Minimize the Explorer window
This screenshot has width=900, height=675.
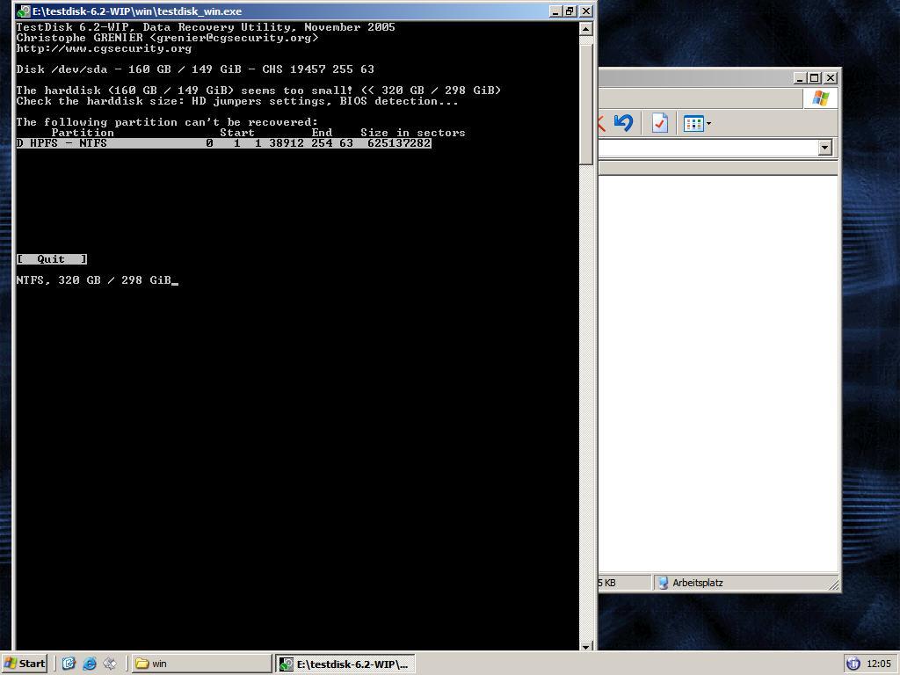tap(800, 77)
